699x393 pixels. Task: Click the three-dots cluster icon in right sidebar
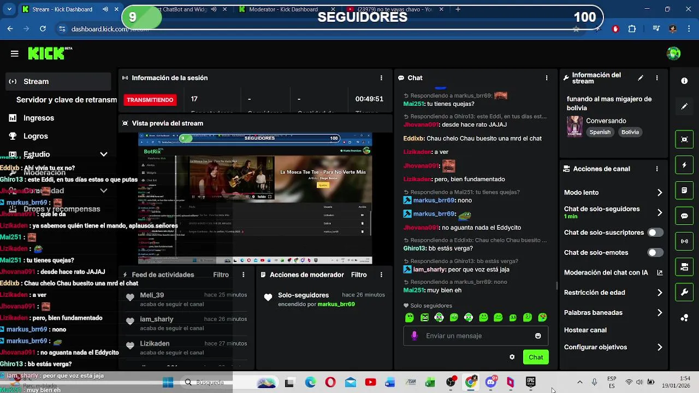coord(684,318)
